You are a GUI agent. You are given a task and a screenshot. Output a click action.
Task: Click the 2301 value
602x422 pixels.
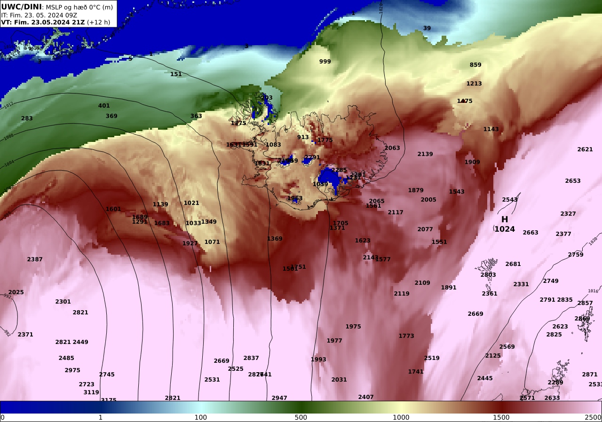tap(63, 302)
